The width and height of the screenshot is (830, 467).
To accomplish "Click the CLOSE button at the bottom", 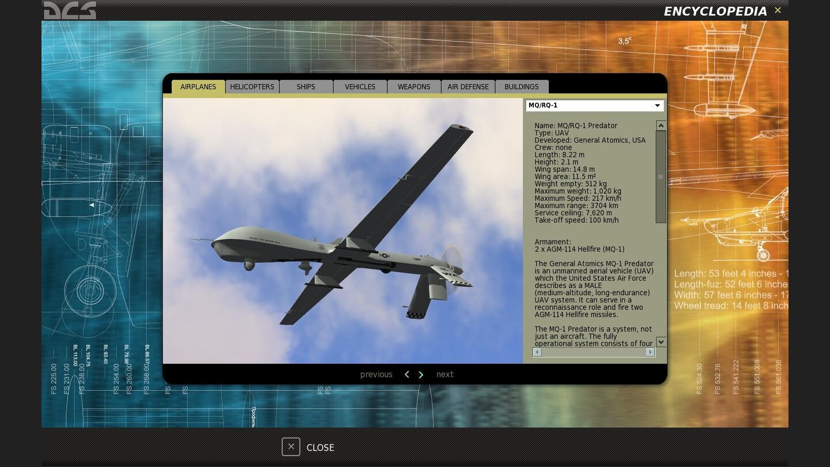I will pyautogui.click(x=308, y=447).
